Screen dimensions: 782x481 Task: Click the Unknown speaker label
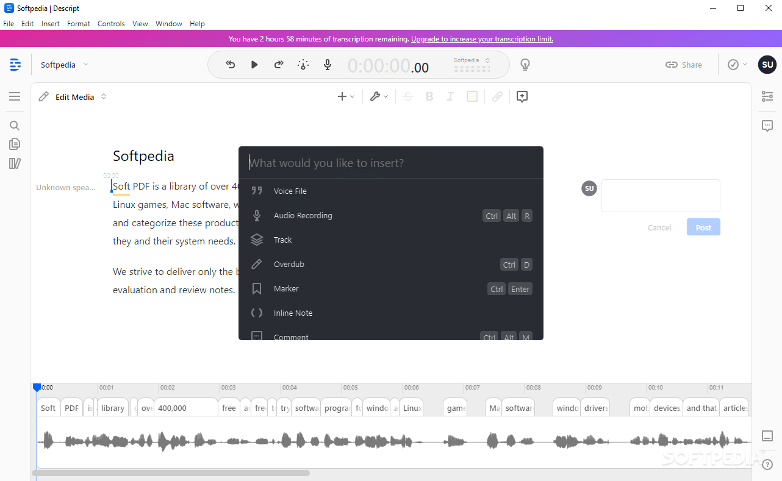click(x=66, y=188)
